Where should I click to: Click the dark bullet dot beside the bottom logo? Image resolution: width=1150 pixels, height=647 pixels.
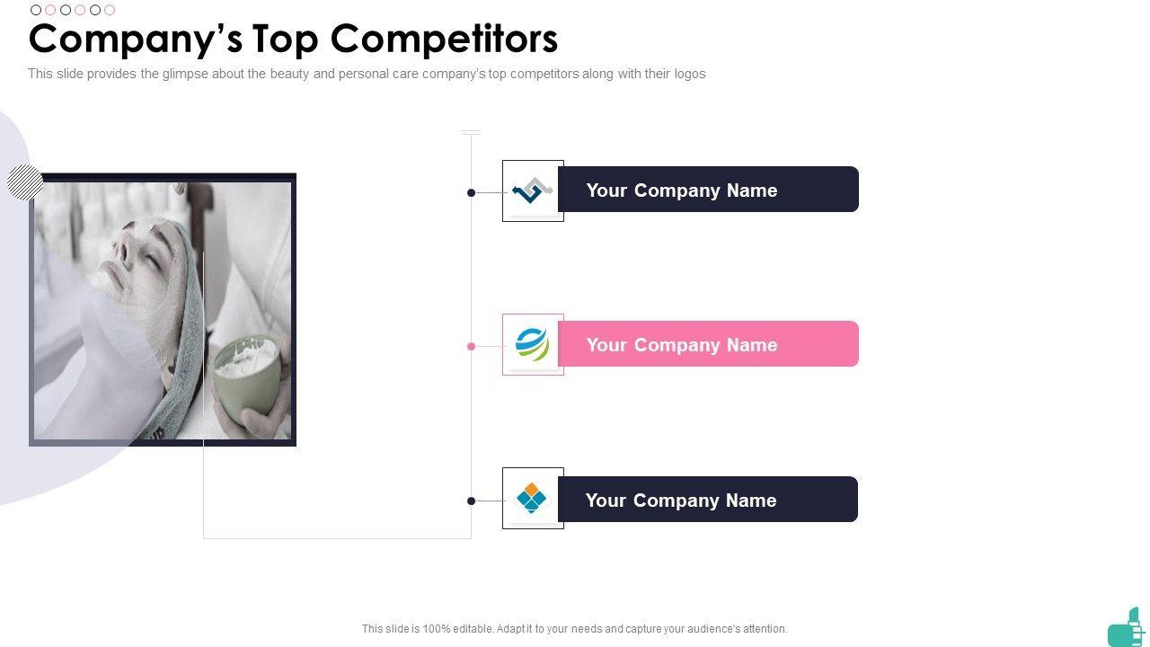click(x=471, y=501)
